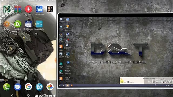
Task: Tap the Android back navigation button
Action: tap(12, 95)
